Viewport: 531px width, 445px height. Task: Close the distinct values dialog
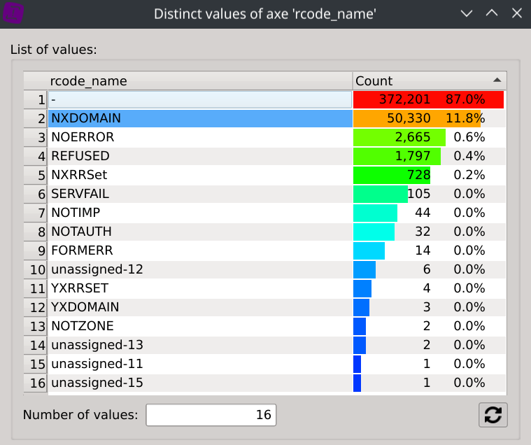(x=516, y=13)
